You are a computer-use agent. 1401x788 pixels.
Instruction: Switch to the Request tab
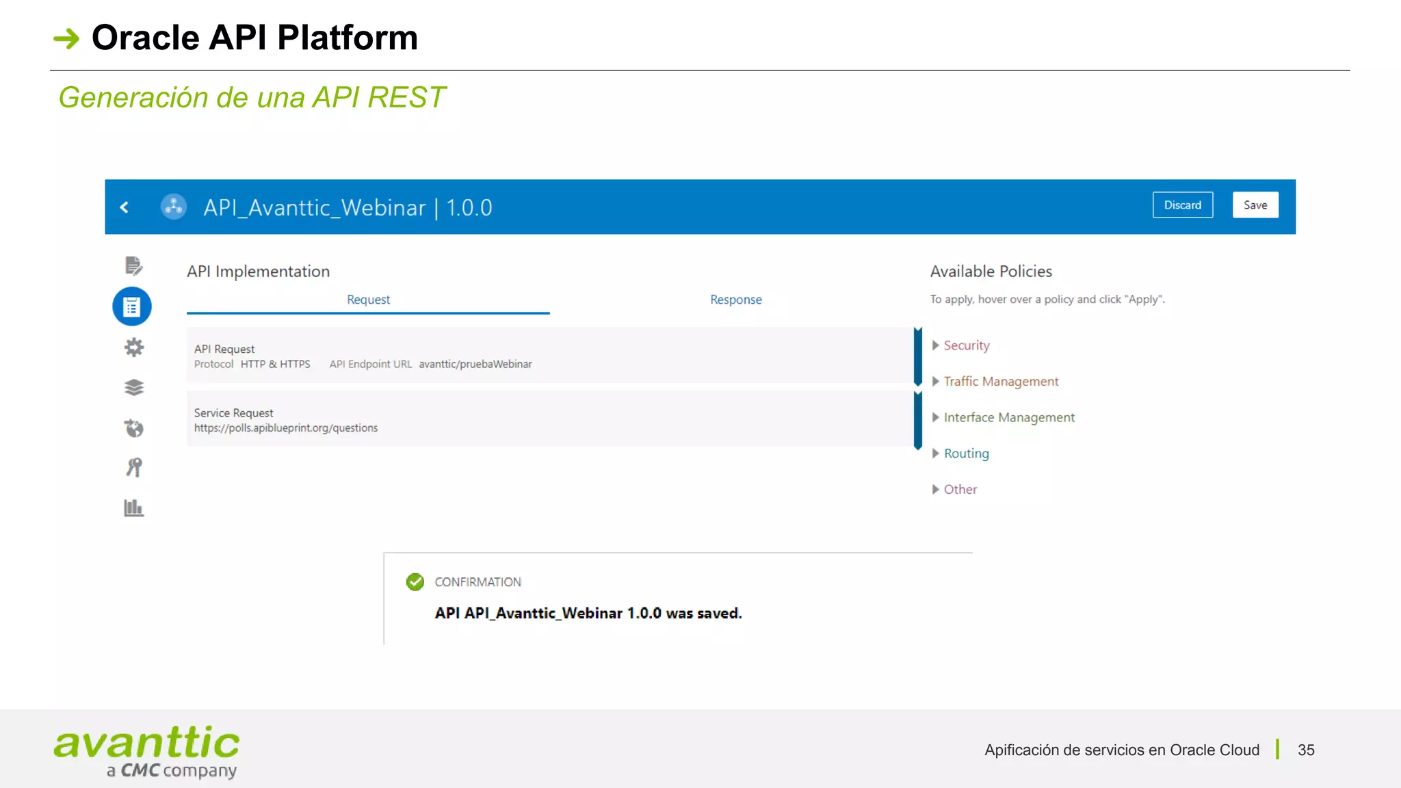(x=368, y=300)
